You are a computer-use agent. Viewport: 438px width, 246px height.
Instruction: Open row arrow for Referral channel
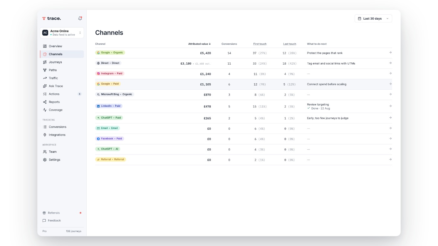(x=390, y=160)
